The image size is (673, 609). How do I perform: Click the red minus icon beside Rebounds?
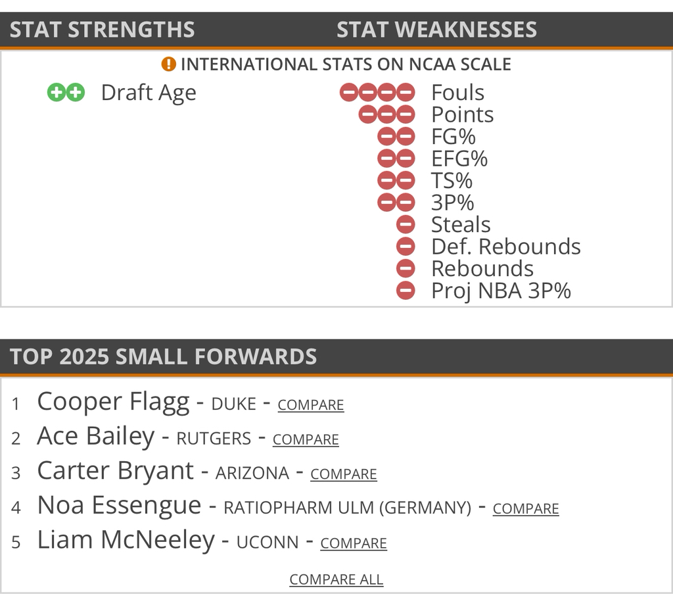click(406, 268)
